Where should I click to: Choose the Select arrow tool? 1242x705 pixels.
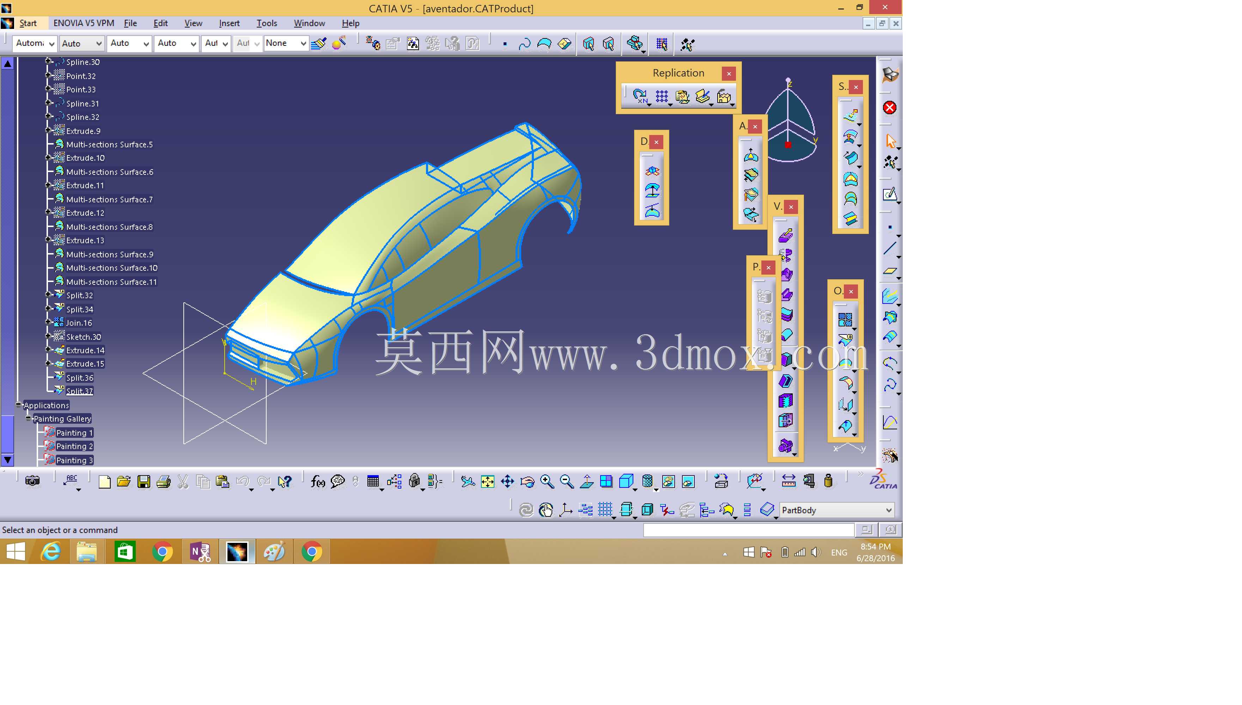coord(890,141)
